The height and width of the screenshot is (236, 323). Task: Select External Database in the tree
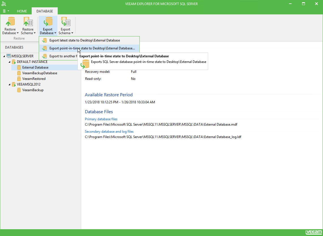click(x=35, y=67)
